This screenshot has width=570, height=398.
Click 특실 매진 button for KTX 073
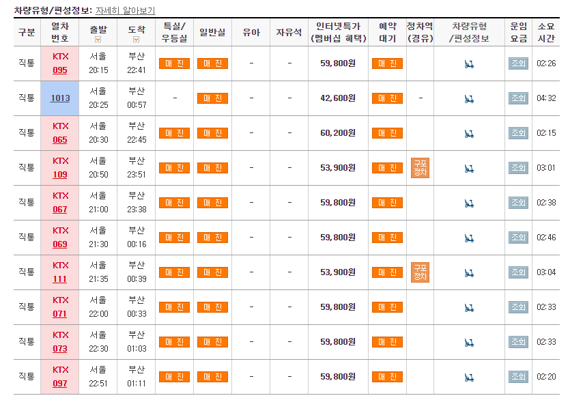175,342
